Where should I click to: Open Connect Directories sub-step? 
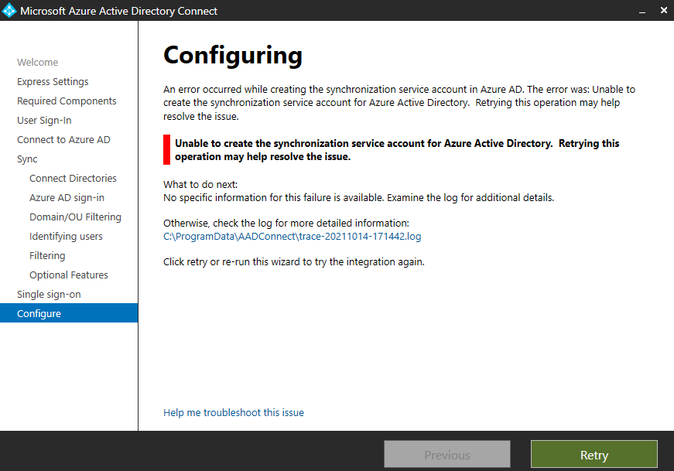73,179
